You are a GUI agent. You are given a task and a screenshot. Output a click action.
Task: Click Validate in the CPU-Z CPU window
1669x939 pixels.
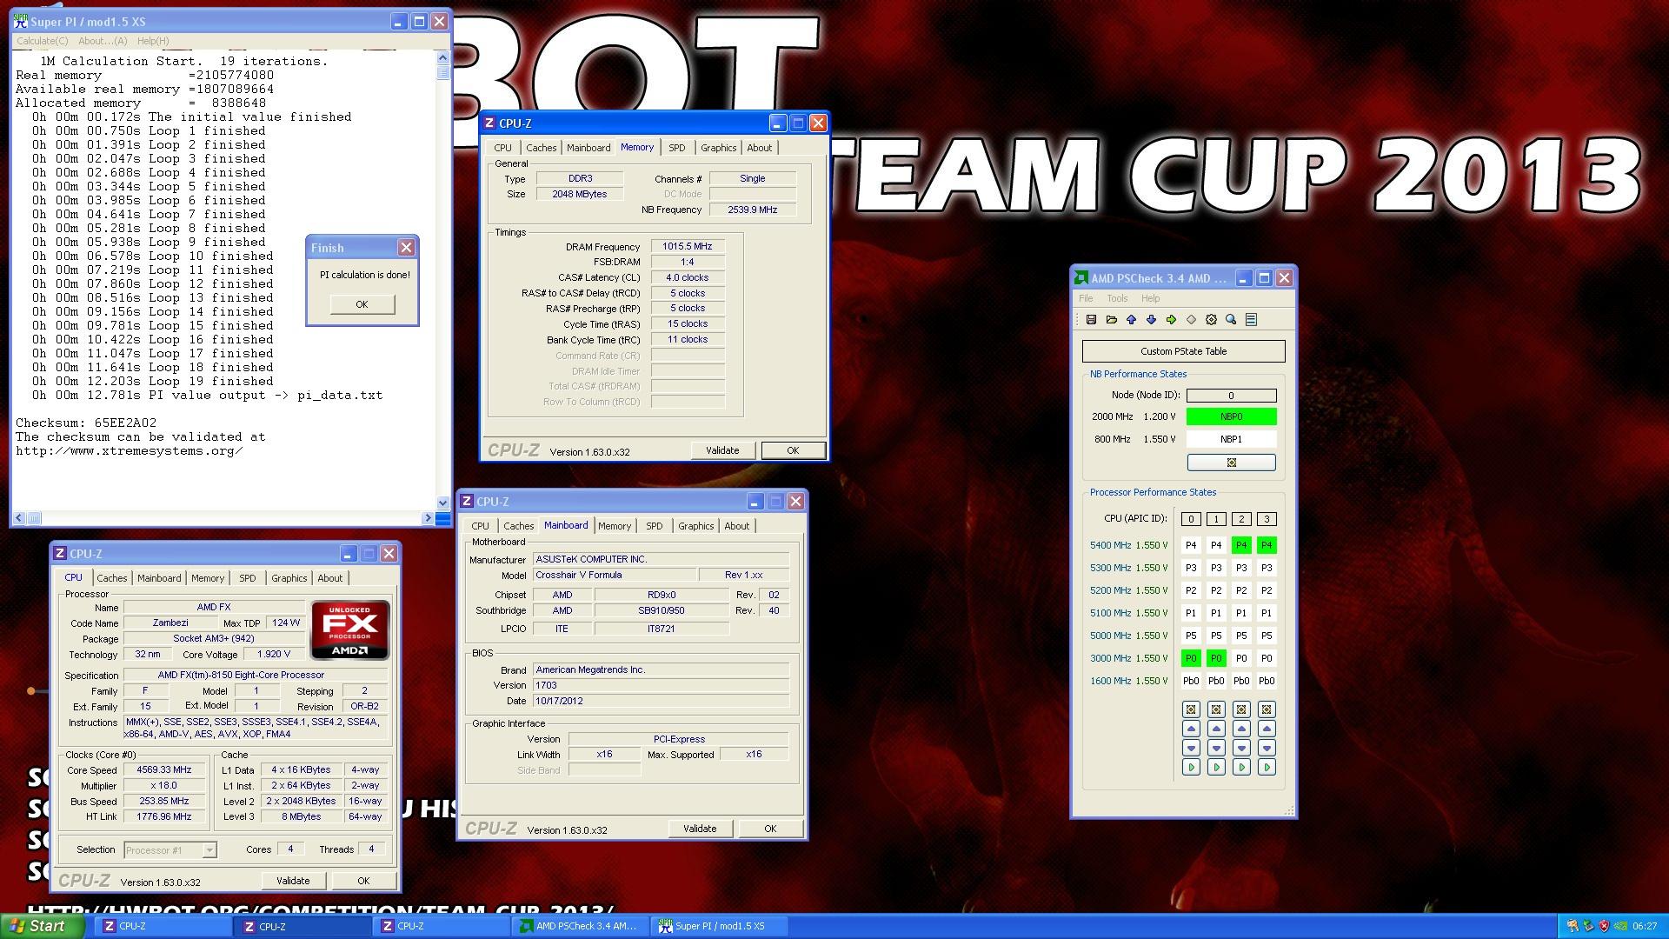(x=293, y=881)
